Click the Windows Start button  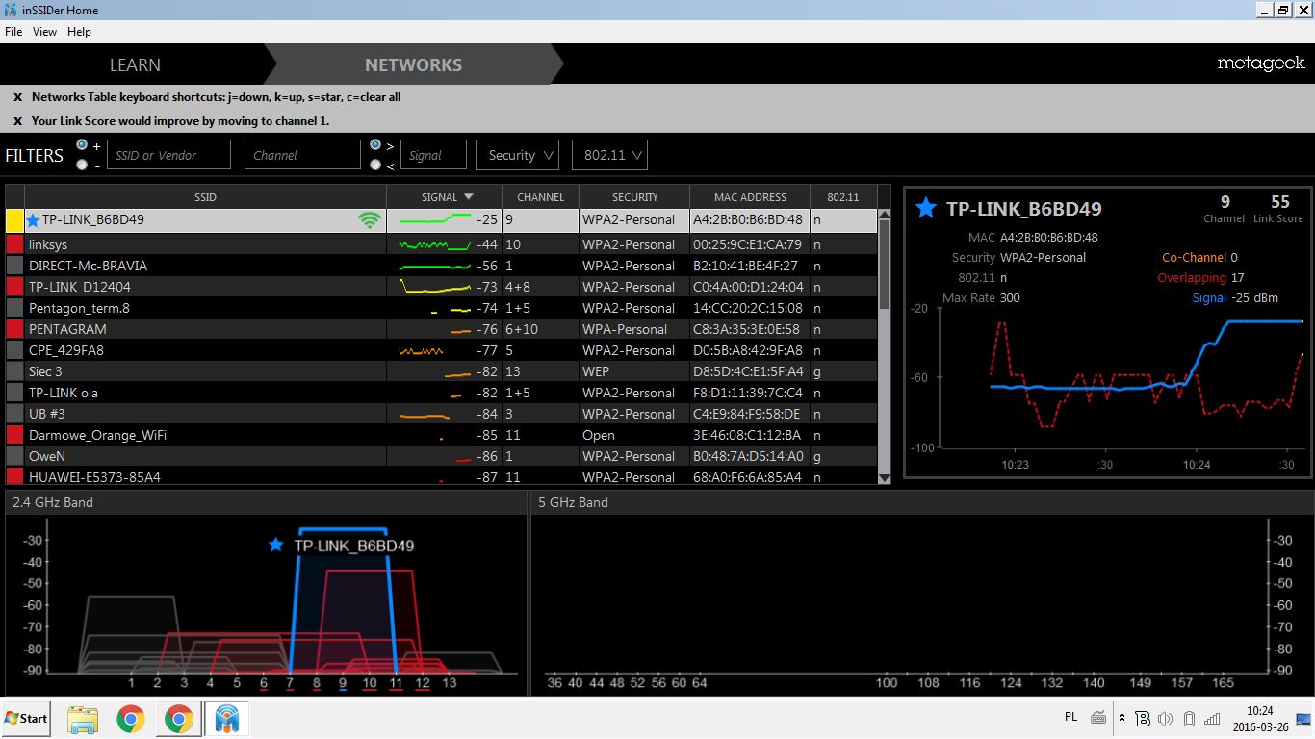[27, 719]
